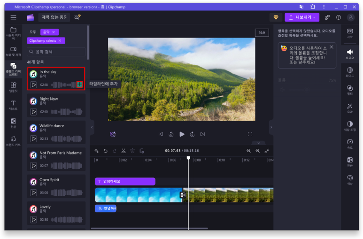363x239 pixels.
Task: Zoom in the timeline
Action: pyautogui.click(x=258, y=151)
